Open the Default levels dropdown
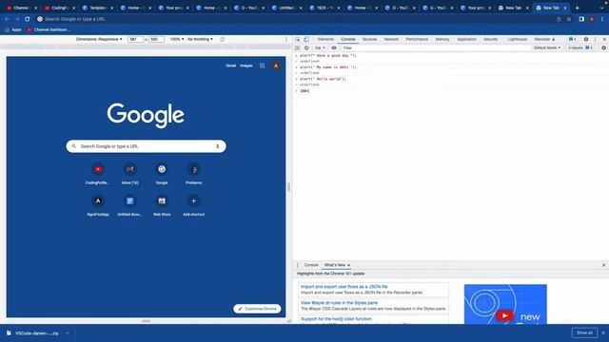This screenshot has height=342, width=609. (547, 47)
